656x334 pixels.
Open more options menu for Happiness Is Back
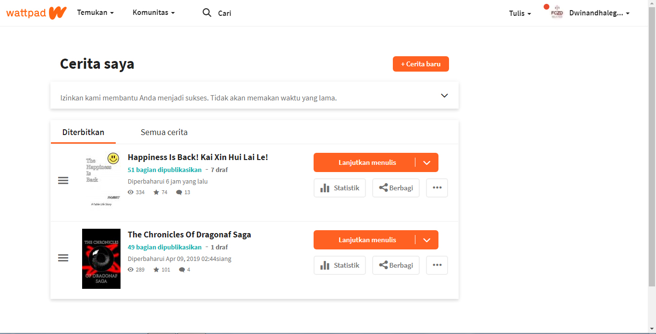(437, 187)
